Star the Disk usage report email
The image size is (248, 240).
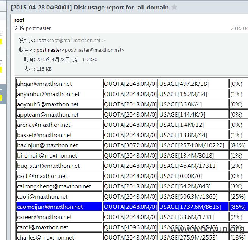tap(174, 7)
